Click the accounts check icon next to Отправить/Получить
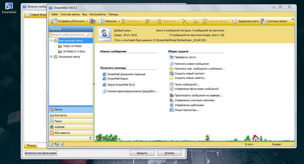 [x=92, y=21]
